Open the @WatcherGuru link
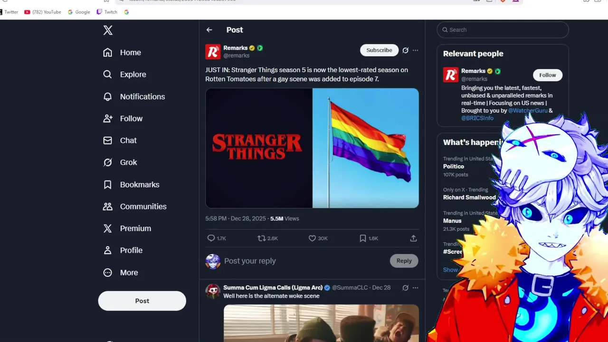The image size is (608, 342). click(528, 110)
